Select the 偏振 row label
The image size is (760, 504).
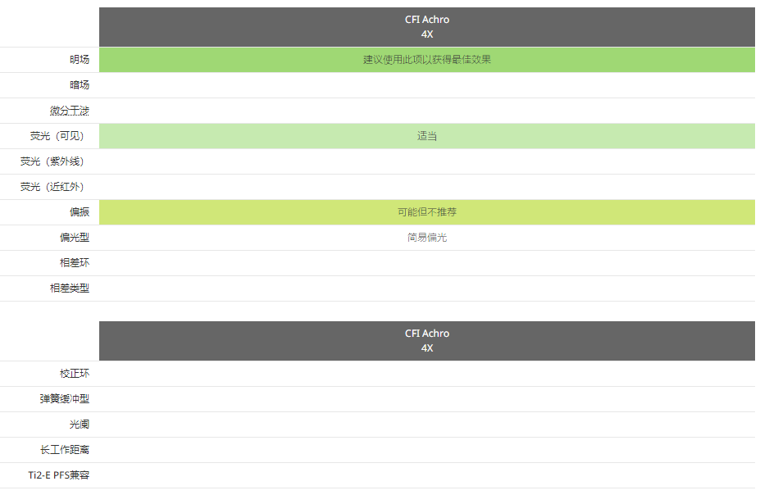coord(80,212)
